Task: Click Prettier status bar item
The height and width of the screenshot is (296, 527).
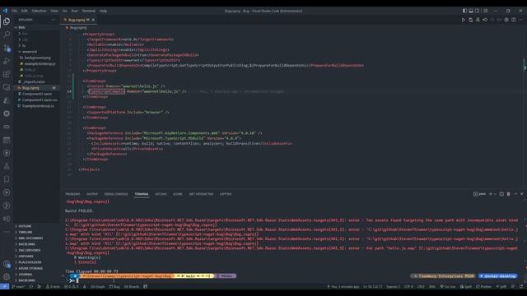Action: (x=483, y=287)
